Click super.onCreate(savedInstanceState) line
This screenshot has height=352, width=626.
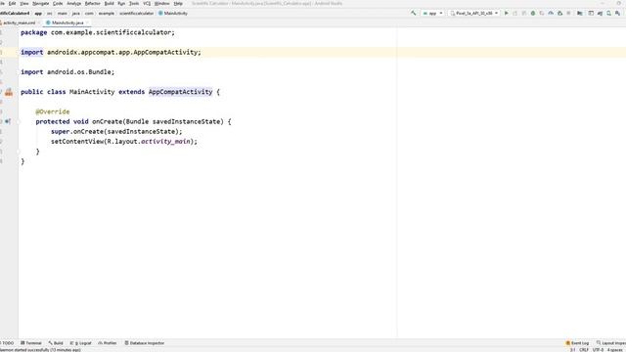116,131
